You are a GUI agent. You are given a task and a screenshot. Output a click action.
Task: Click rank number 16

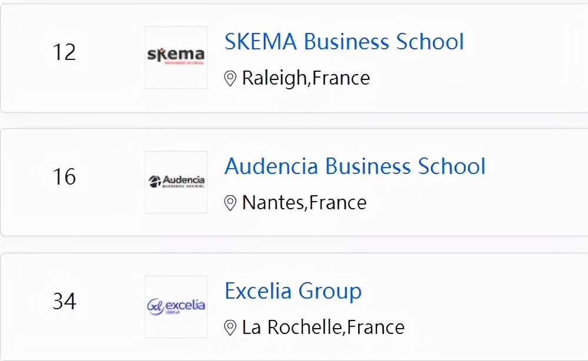pyautogui.click(x=64, y=177)
